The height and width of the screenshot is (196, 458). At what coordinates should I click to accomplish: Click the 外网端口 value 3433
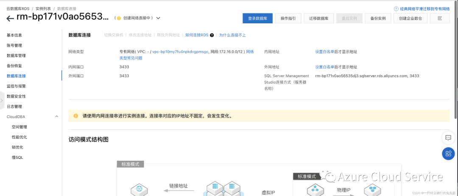click(124, 76)
